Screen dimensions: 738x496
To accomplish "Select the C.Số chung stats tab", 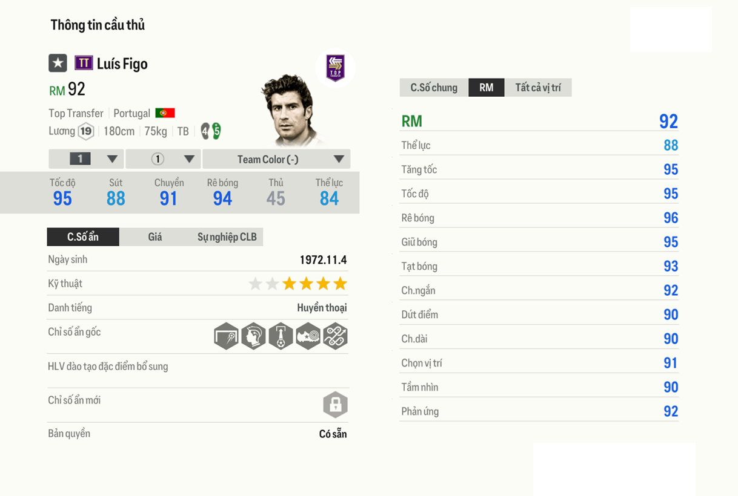I will 434,88.
